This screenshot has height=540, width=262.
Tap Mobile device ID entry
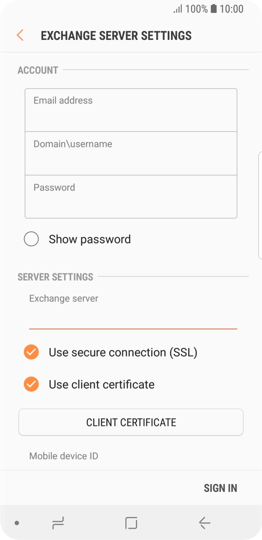63,456
